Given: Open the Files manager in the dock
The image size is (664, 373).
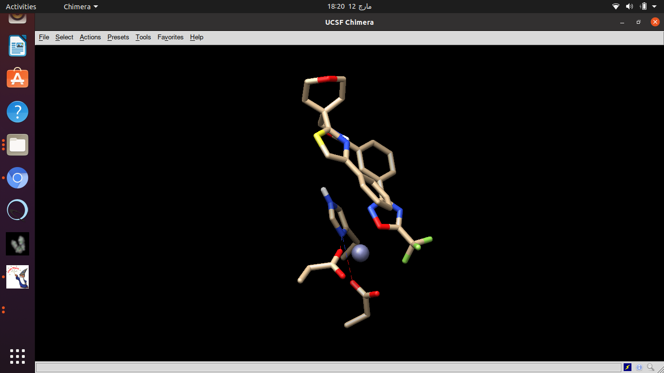Looking at the screenshot, I should coord(17,145).
